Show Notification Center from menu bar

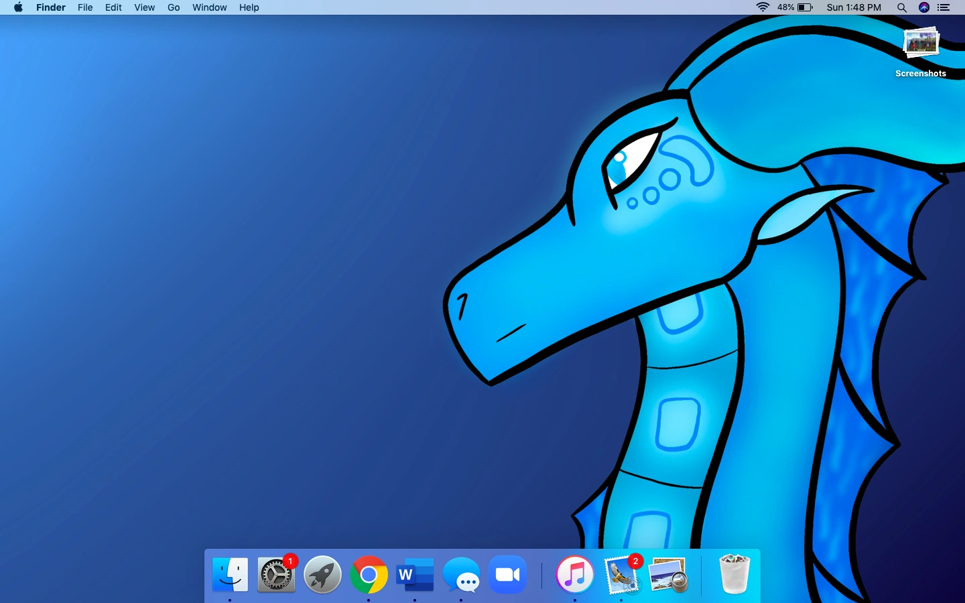pyautogui.click(x=944, y=7)
